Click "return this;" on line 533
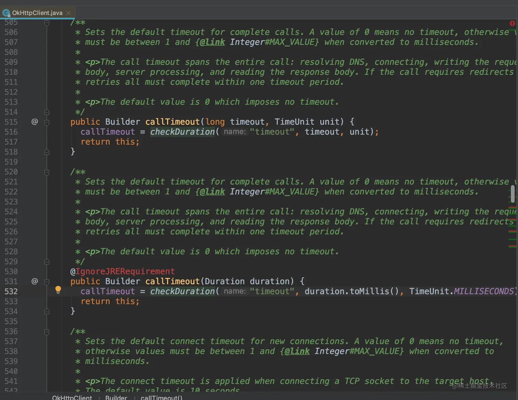518x400 pixels. coord(110,301)
